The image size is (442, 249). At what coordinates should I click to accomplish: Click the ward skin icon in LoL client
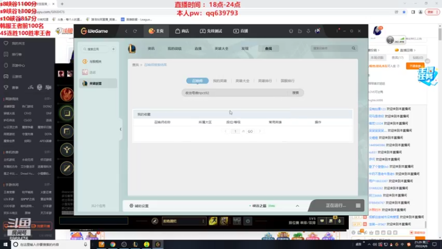(237, 221)
